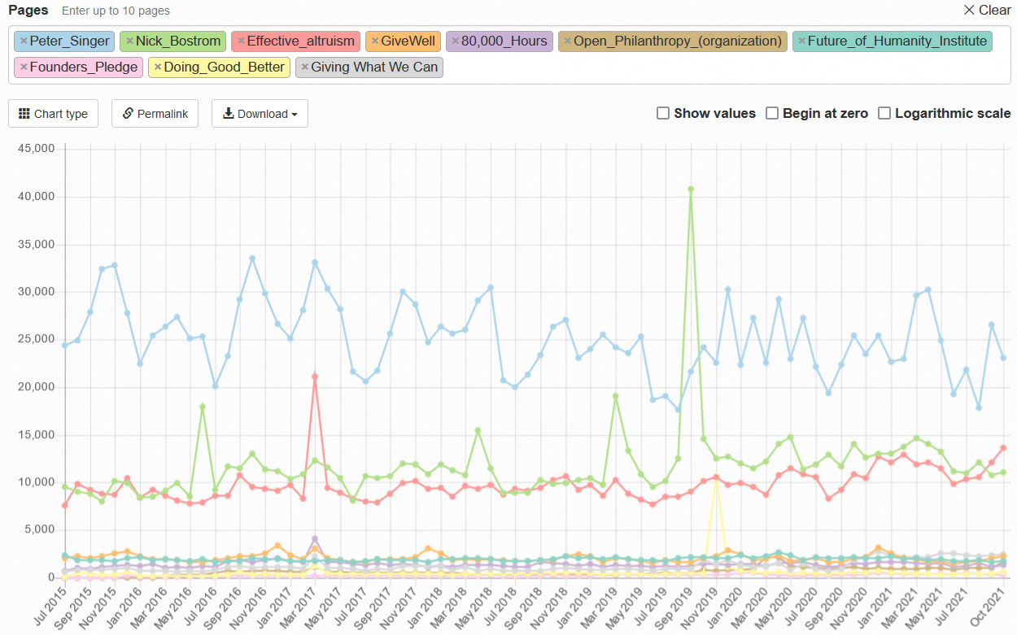Click the Founders_Pledge page tag label
This screenshot has height=635, width=1017.
(x=84, y=67)
